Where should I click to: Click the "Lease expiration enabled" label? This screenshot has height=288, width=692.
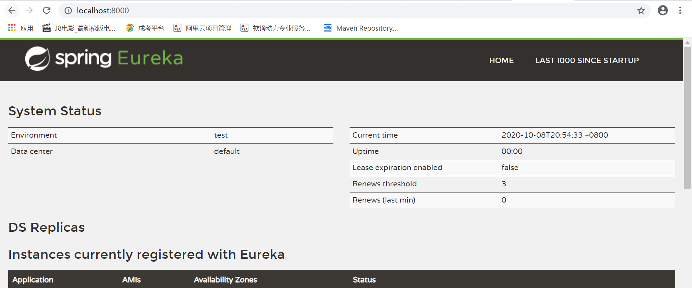397,168
